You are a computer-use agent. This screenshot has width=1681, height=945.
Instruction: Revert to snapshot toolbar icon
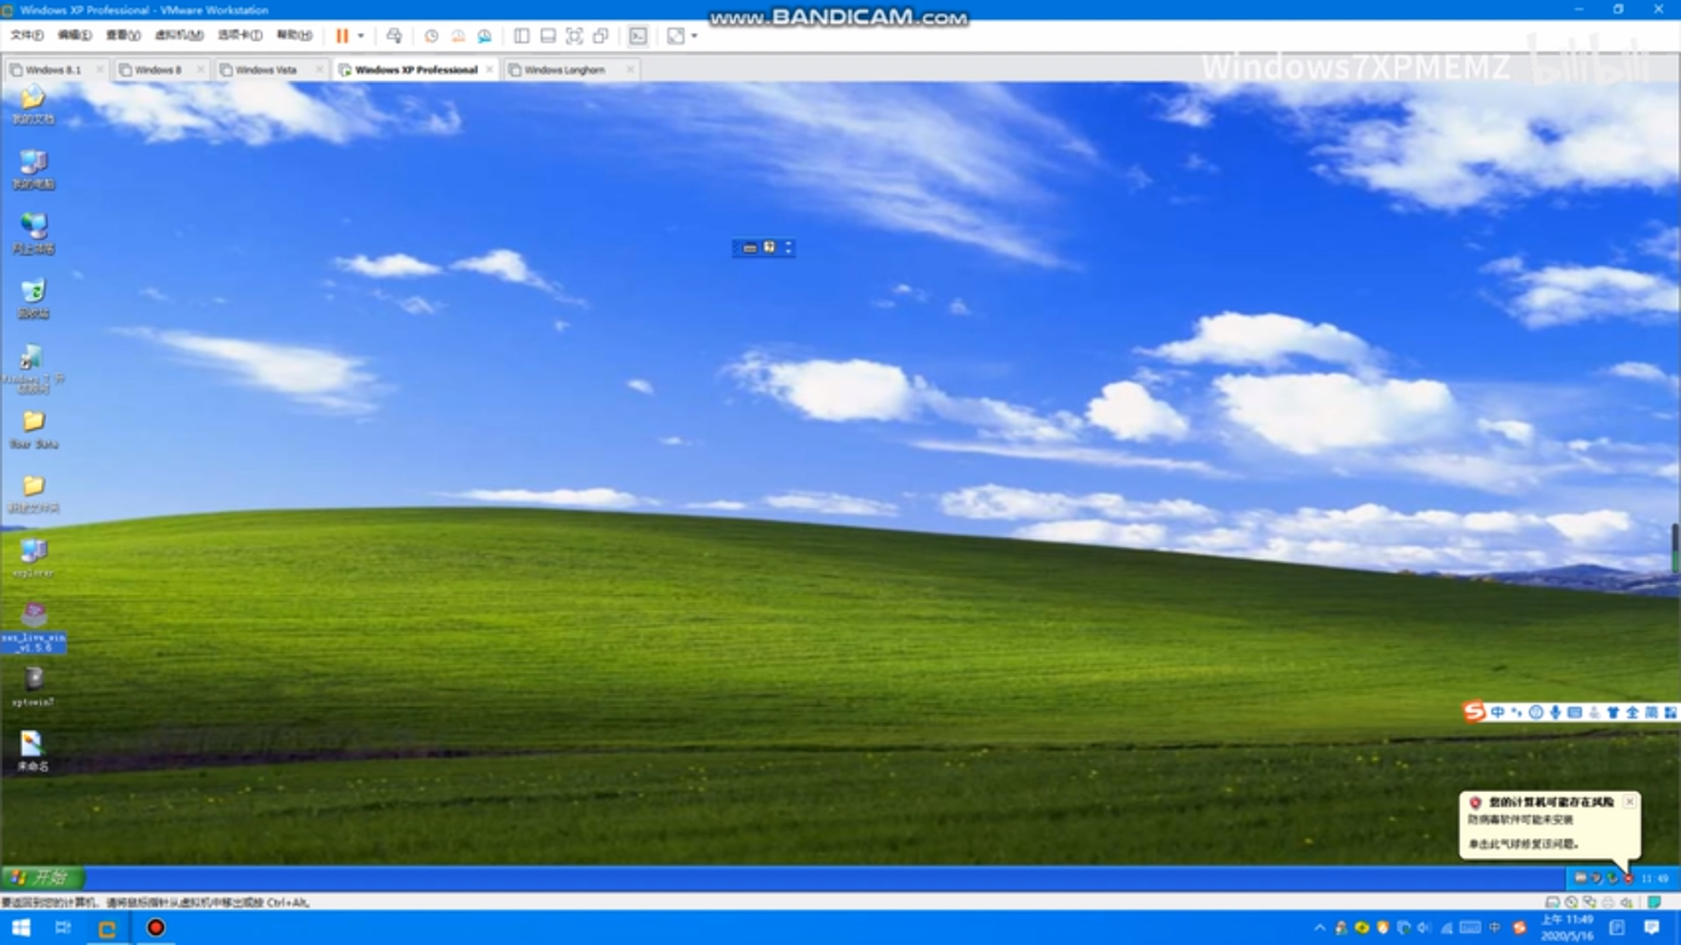[x=458, y=36]
